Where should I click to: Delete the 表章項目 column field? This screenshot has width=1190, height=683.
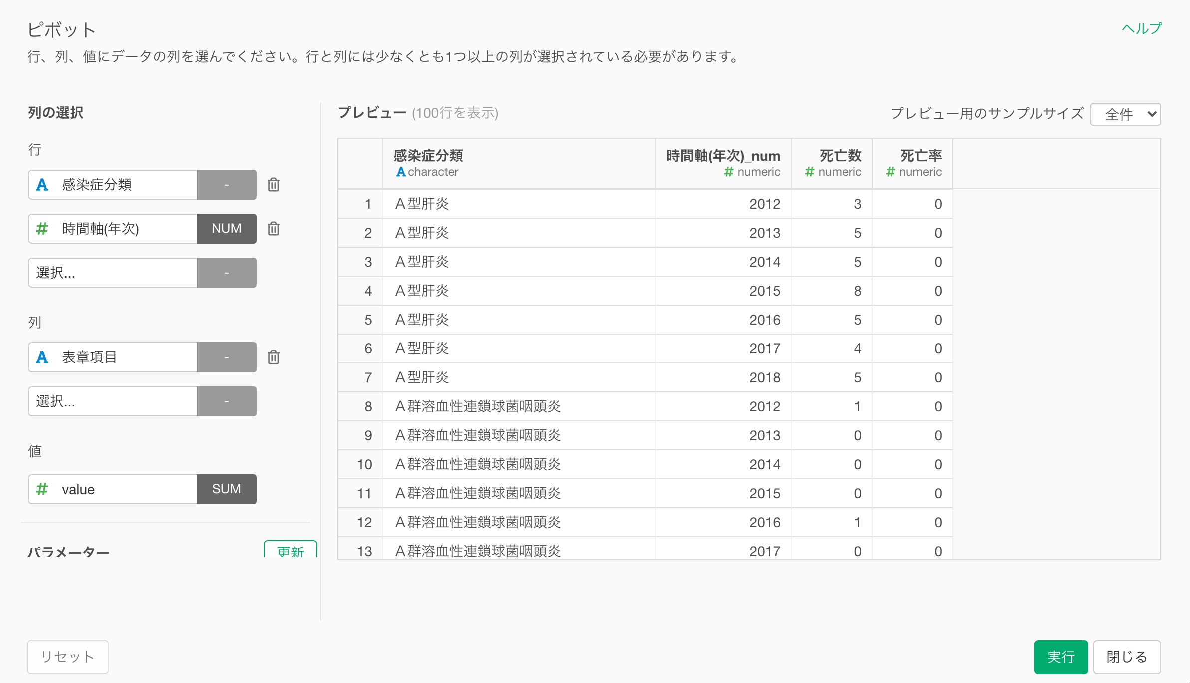coord(273,357)
